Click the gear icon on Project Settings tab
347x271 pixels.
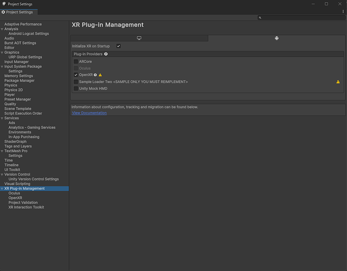(x=4, y=12)
